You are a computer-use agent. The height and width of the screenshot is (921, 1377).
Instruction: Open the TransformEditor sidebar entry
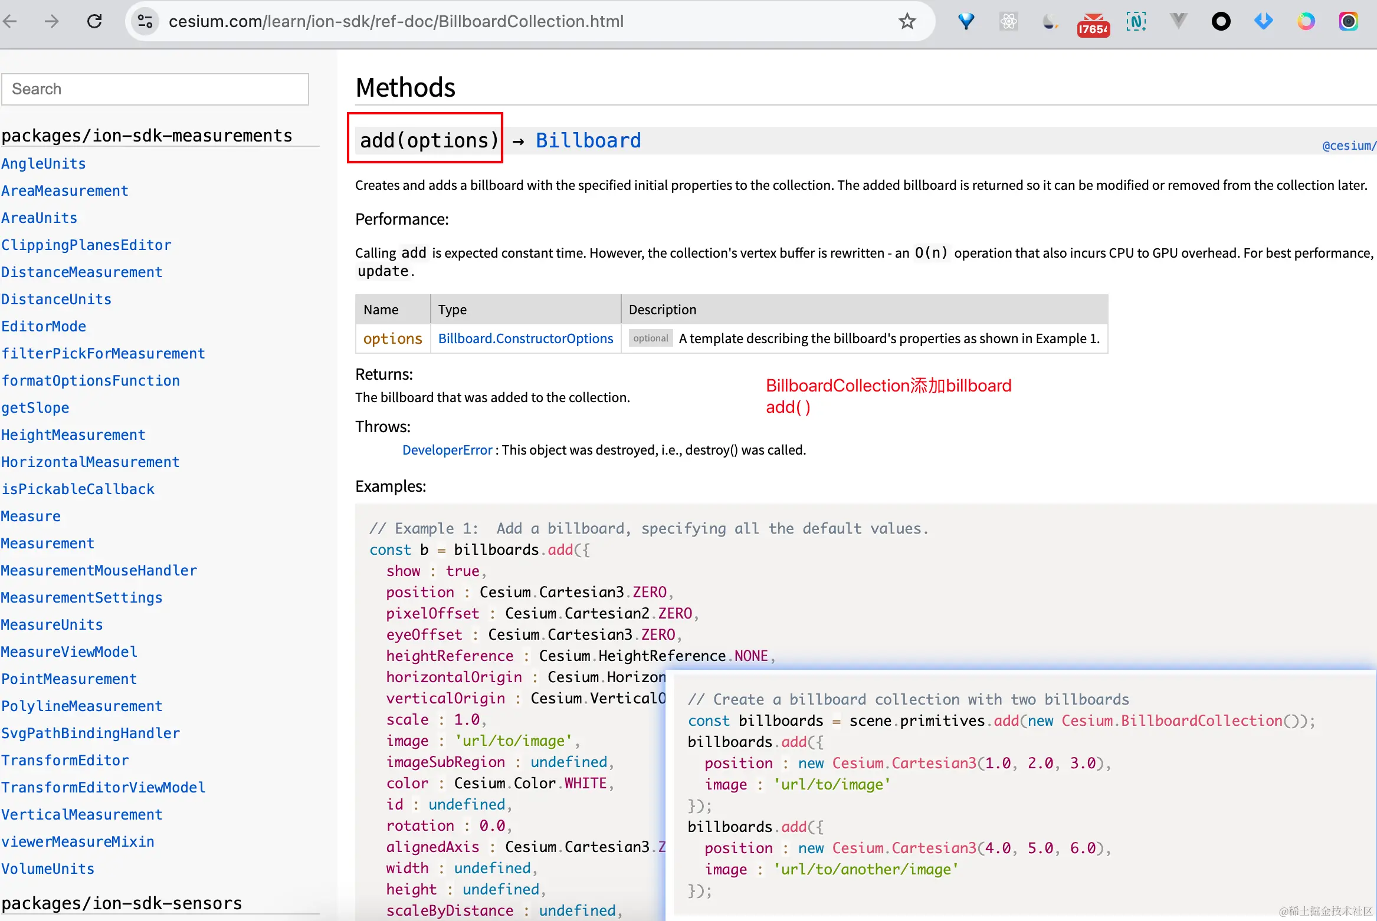[65, 761]
